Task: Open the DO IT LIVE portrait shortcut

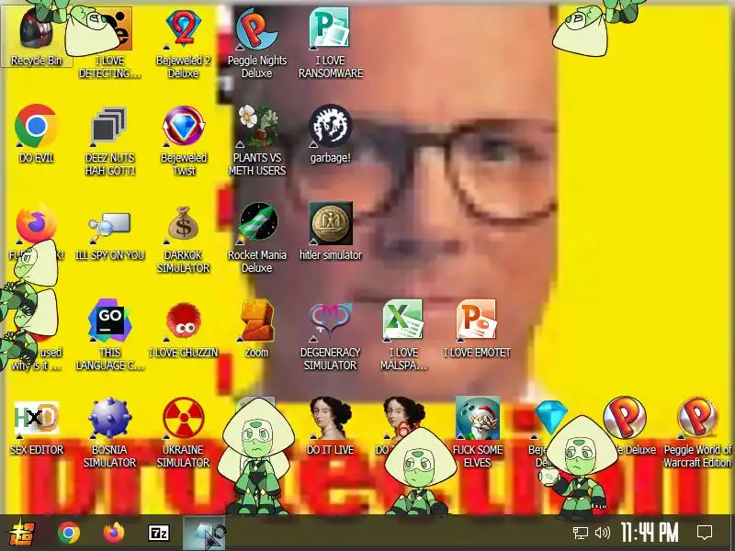Action: point(331,425)
